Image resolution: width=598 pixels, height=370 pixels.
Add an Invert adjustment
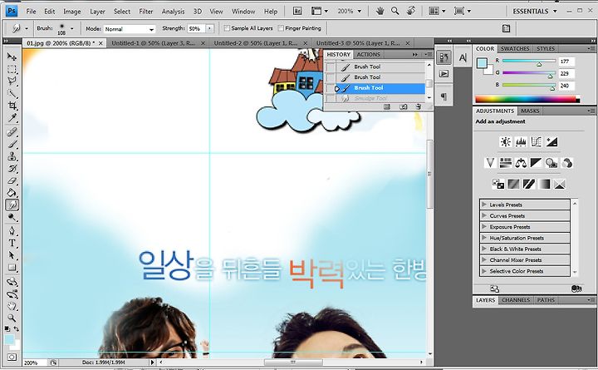click(x=498, y=185)
